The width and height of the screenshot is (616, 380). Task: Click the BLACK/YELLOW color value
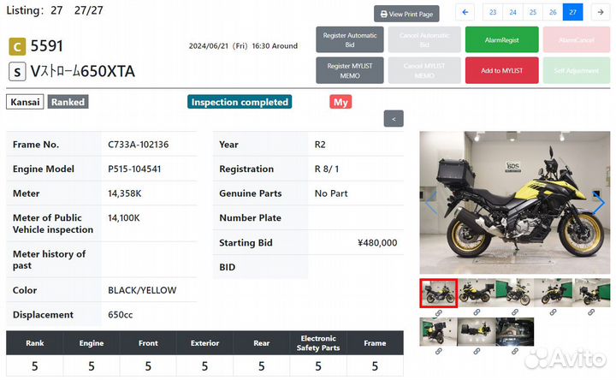(x=142, y=290)
